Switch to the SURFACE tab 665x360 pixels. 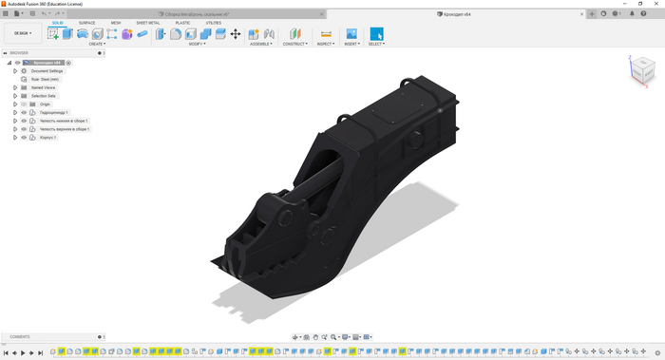pos(87,23)
